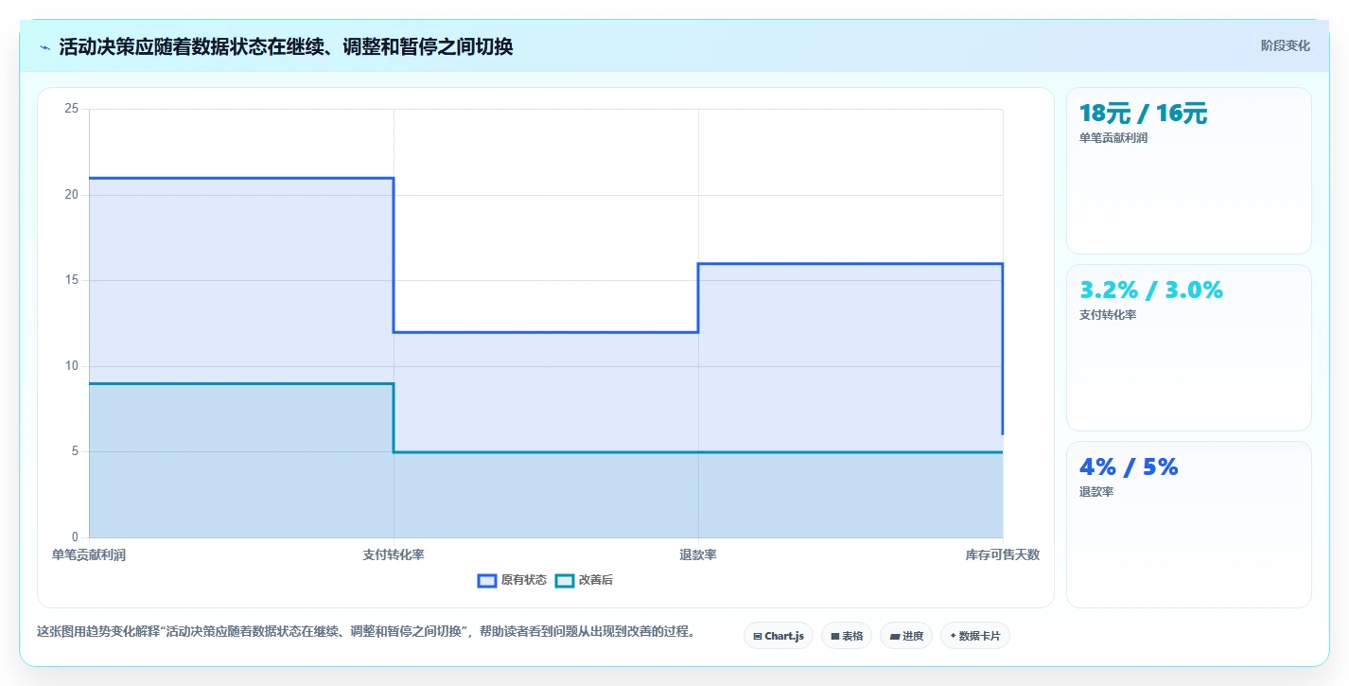Click the 阶段变化 label in header
The image size is (1349, 686).
tap(1286, 45)
